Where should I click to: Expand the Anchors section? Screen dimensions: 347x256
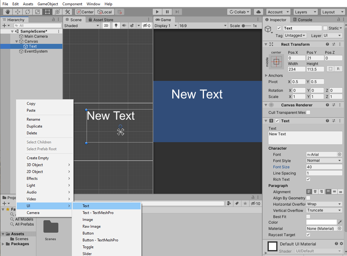[x=266, y=76]
